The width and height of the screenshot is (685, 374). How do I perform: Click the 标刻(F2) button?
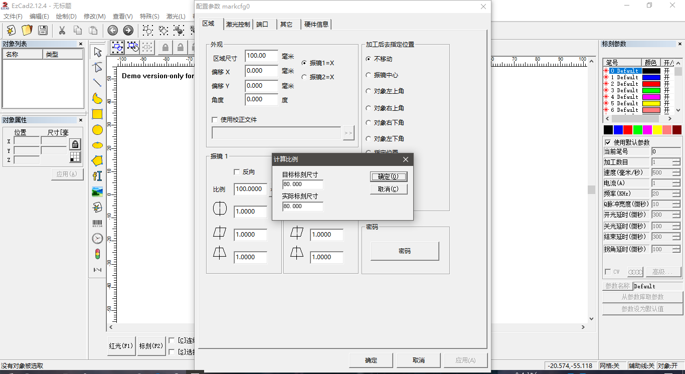point(151,345)
